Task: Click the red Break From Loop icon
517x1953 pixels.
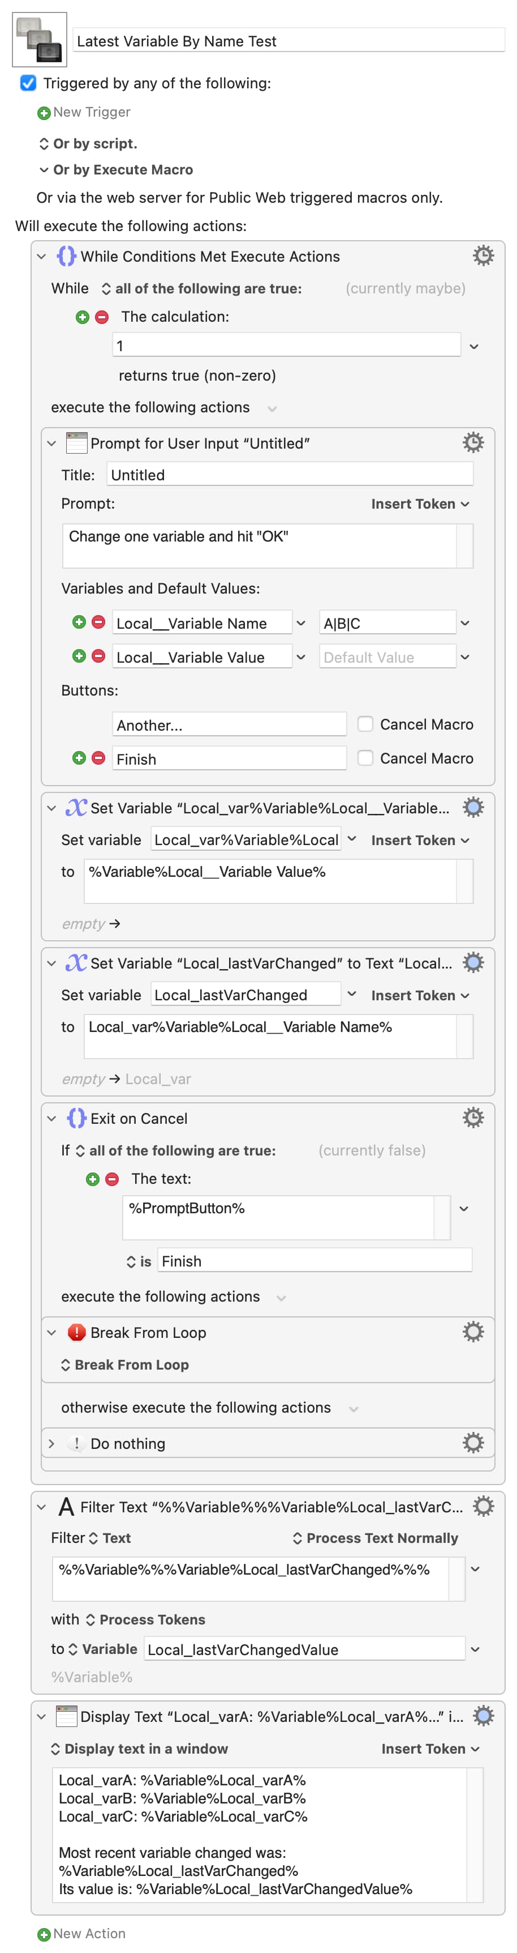Action: point(76,1331)
